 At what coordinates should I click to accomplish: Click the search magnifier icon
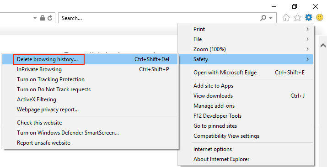[x=263, y=18]
